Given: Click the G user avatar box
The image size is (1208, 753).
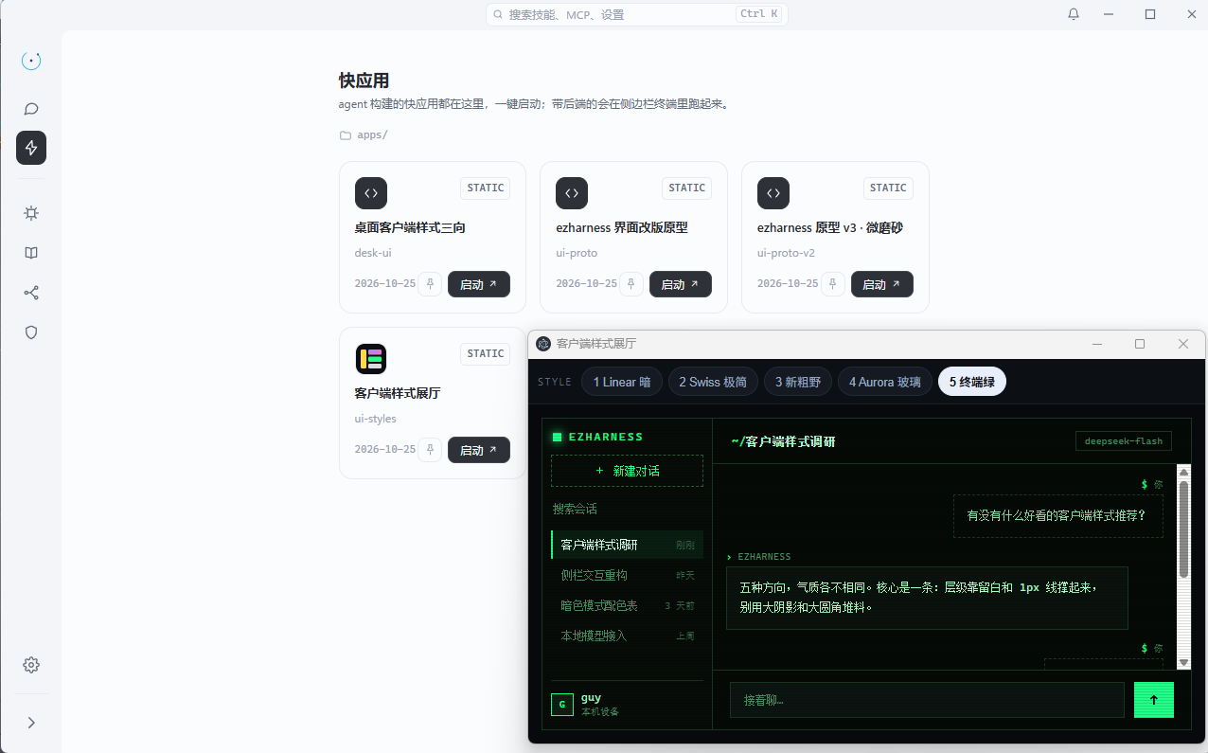Looking at the screenshot, I should [562, 705].
